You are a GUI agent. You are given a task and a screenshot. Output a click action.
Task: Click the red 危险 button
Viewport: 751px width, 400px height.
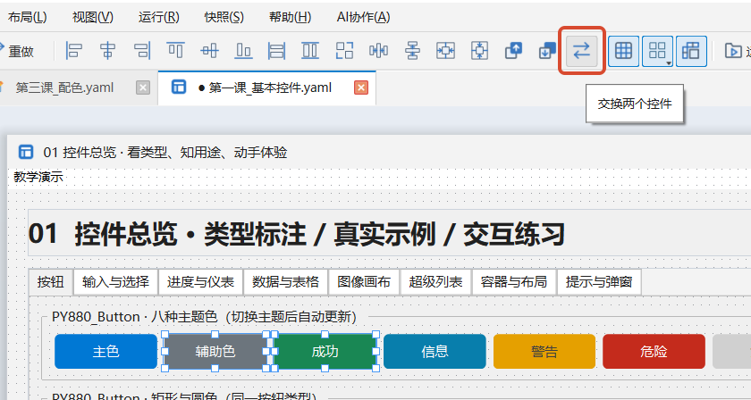tap(654, 351)
